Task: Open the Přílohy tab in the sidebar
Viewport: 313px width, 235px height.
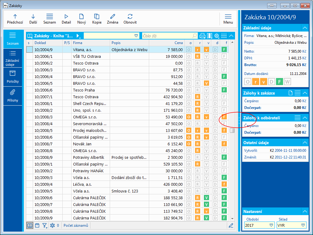Action: [13, 95]
